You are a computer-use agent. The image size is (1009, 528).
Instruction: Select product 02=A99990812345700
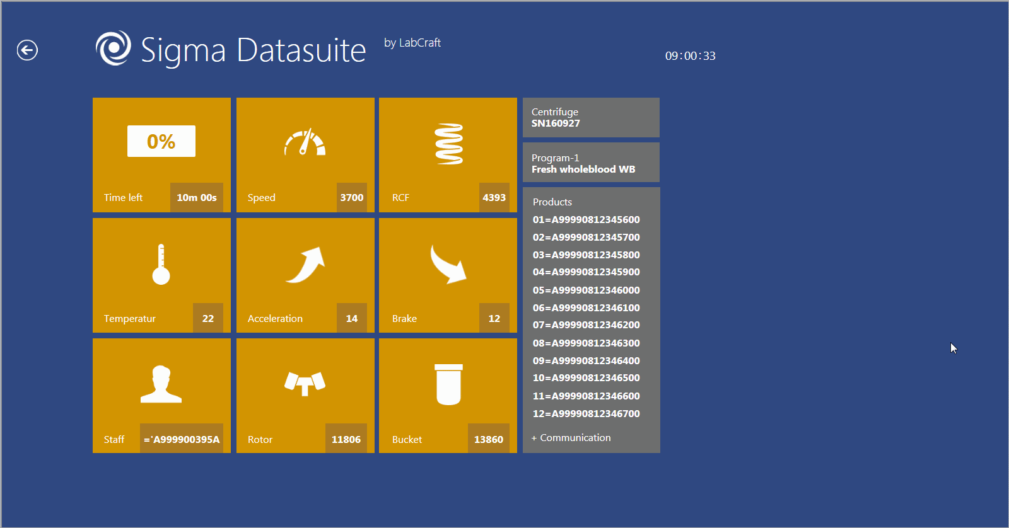coord(586,237)
